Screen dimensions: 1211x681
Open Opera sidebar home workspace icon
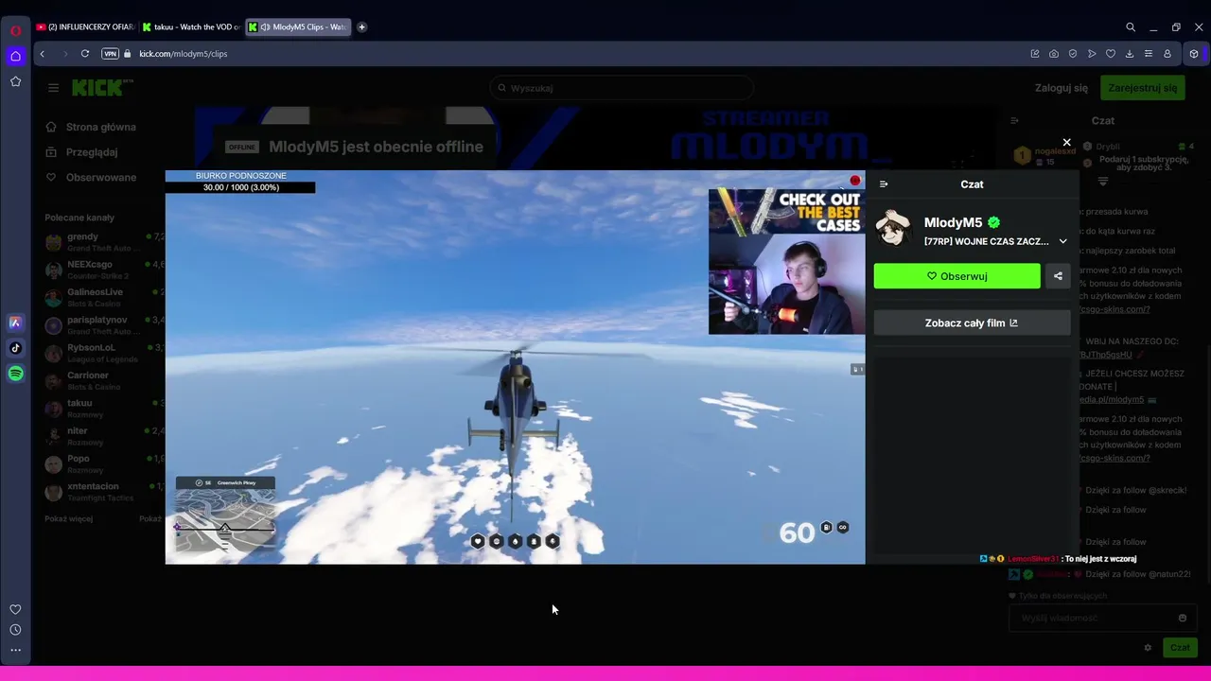point(15,56)
